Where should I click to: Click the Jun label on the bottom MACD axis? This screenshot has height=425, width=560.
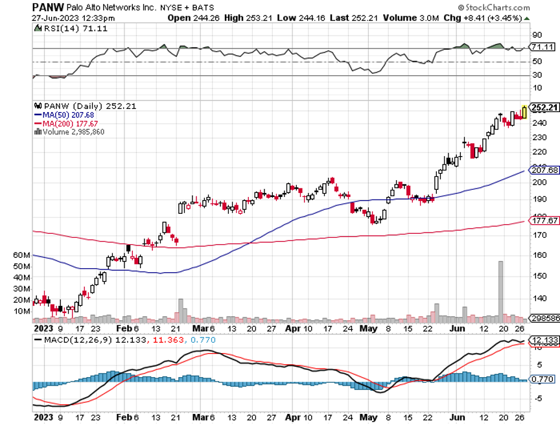[457, 417]
